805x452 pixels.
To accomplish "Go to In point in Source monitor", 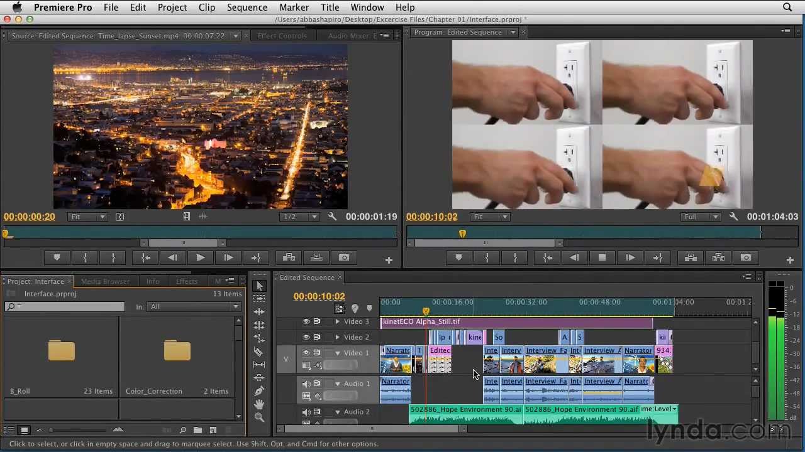I will 146,257.
